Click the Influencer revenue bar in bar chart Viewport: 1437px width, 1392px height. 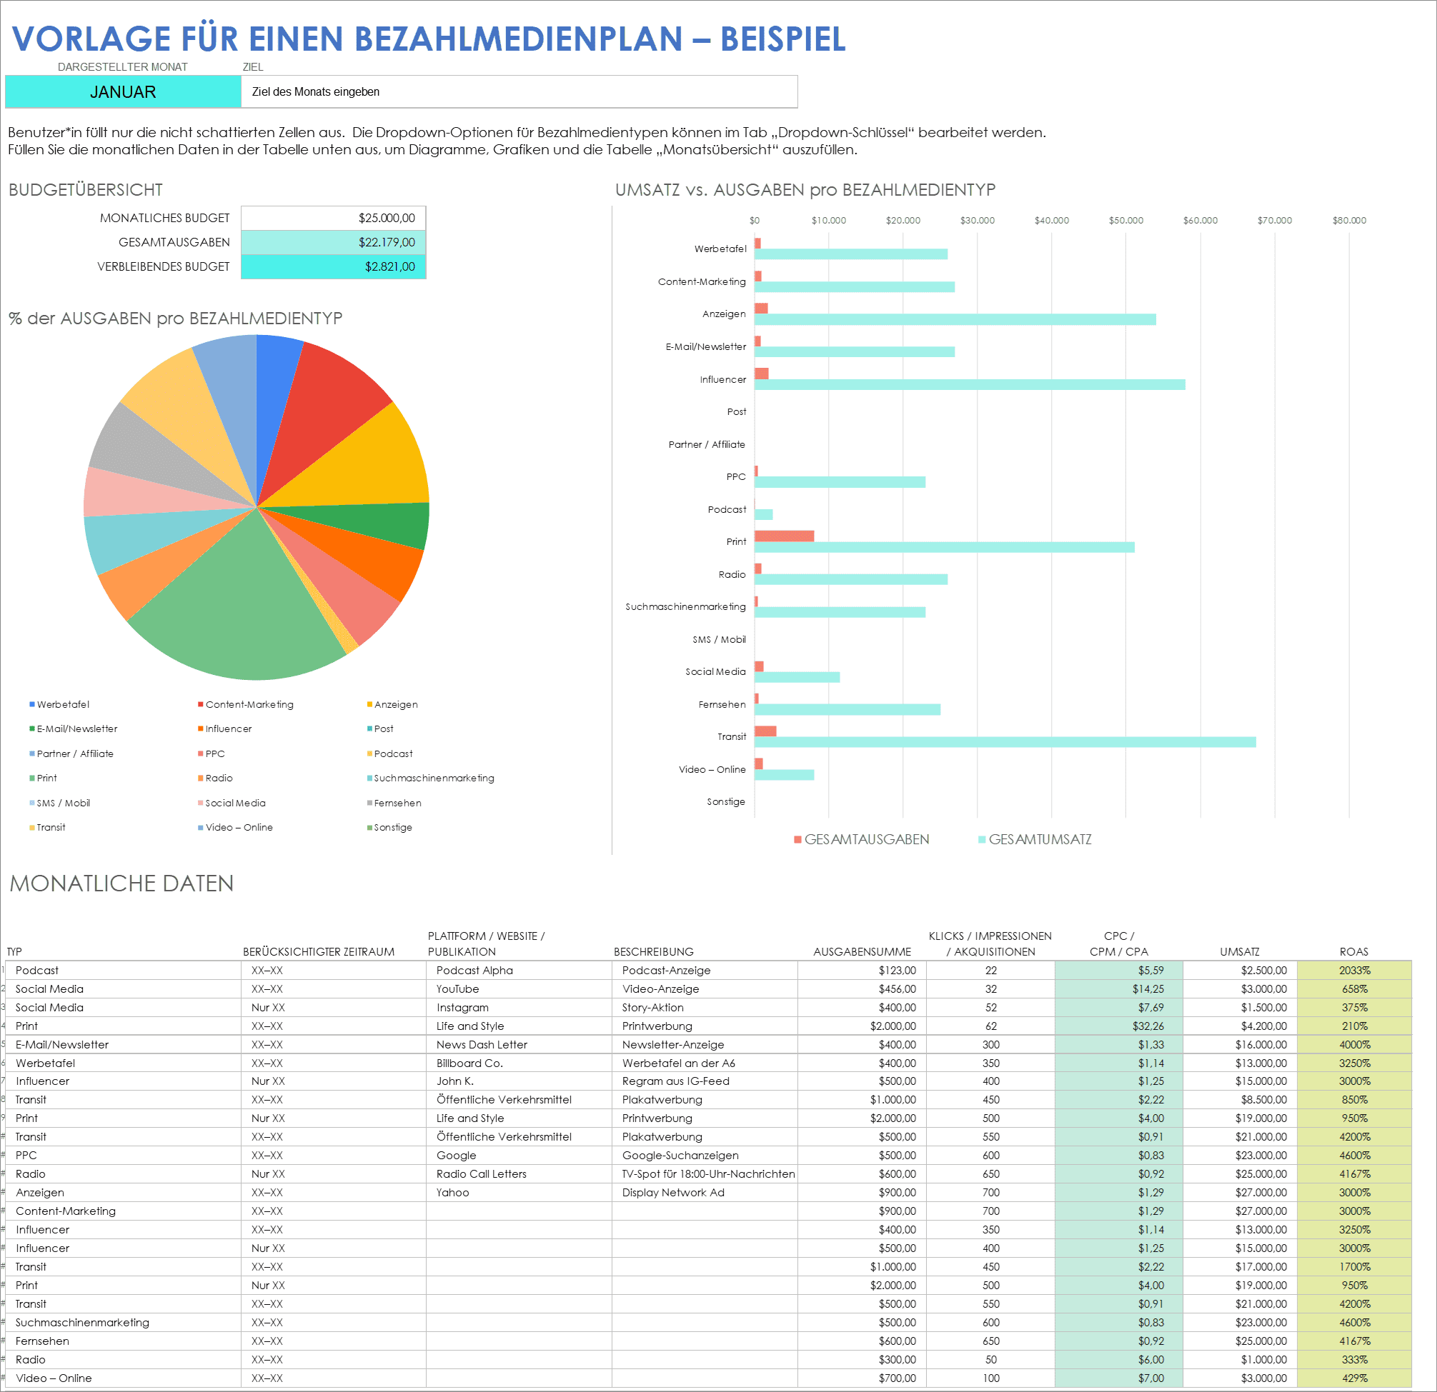pyautogui.click(x=970, y=385)
